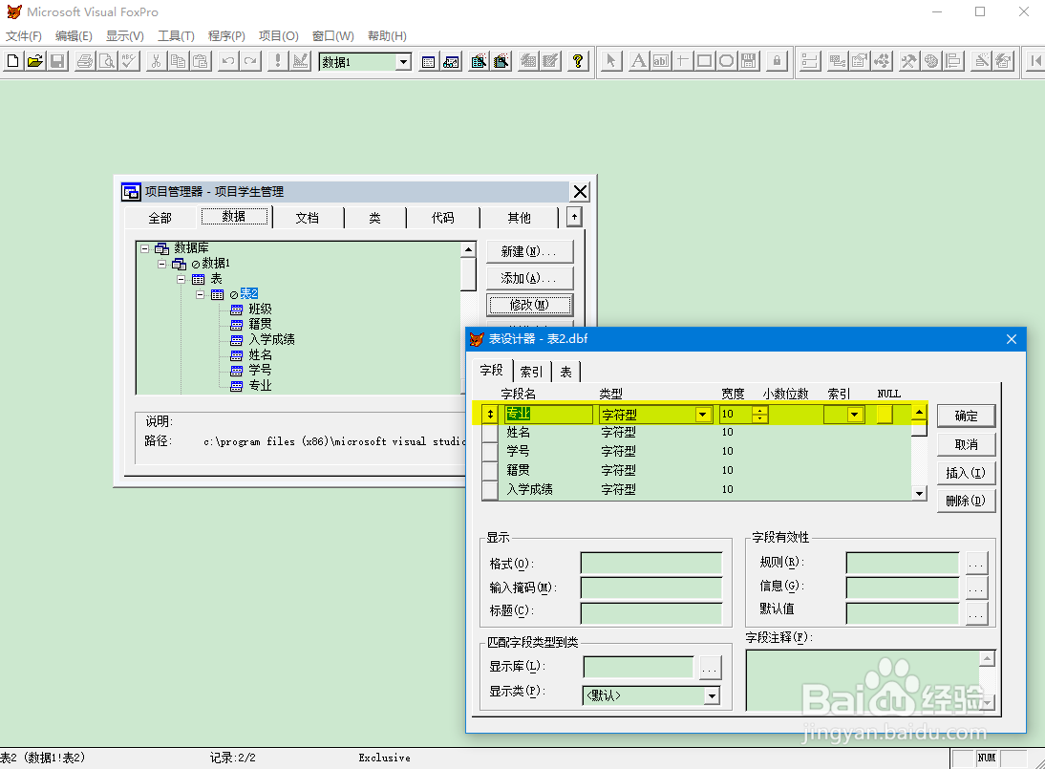1045x769 pixels.
Task: Click the 字段注释(F) text area
Action: 864,680
